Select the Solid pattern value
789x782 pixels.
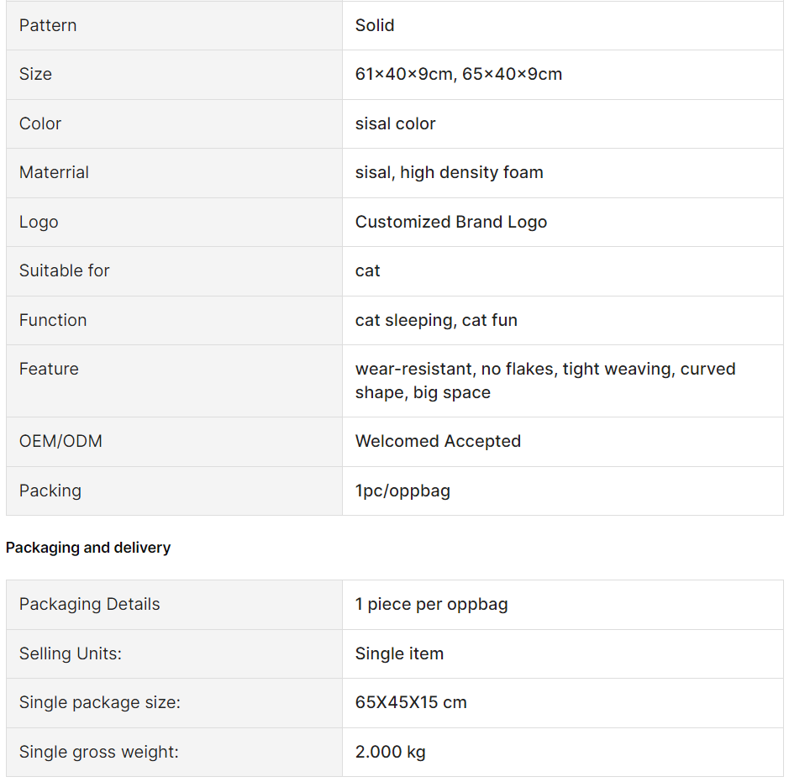click(375, 25)
